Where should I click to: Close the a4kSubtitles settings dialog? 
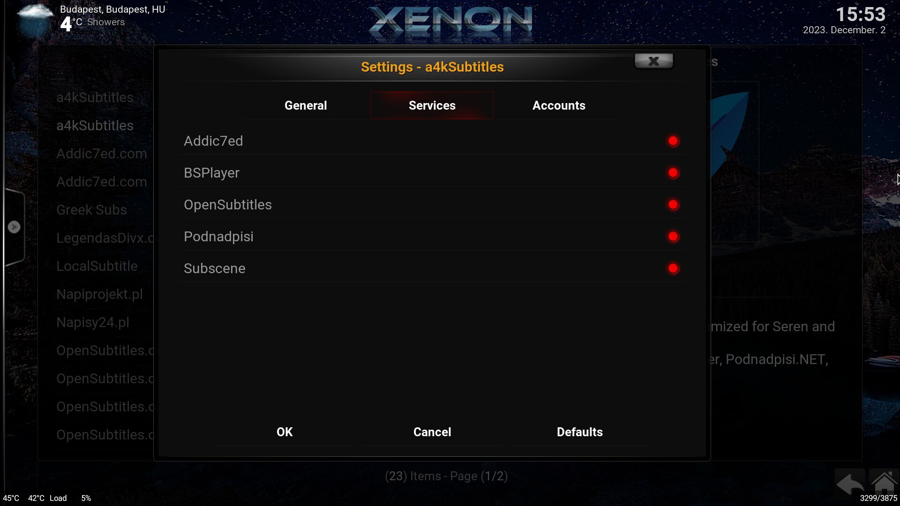coord(654,61)
